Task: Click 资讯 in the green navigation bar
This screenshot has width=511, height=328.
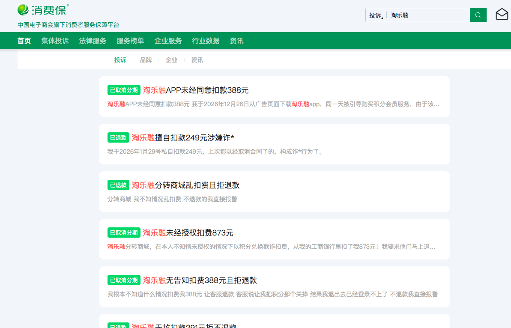Action: pyautogui.click(x=236, y=41)
